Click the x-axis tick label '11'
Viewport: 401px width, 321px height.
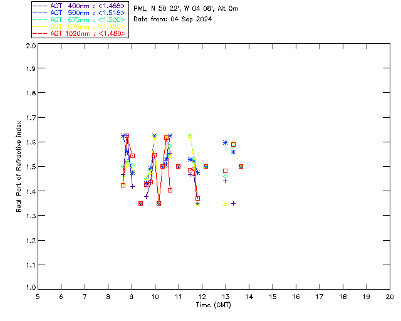pos(179,297)
